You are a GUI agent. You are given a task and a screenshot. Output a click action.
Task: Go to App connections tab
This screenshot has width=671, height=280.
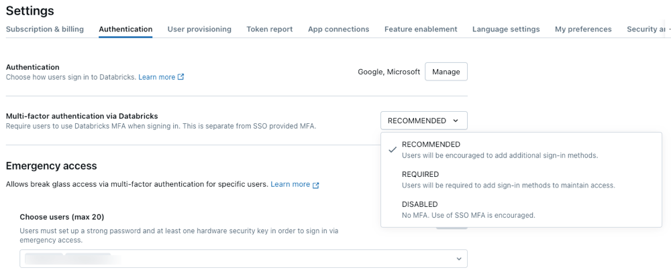338,29
